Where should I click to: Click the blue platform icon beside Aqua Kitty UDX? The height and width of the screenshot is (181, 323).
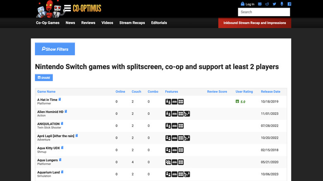(62, 148)
